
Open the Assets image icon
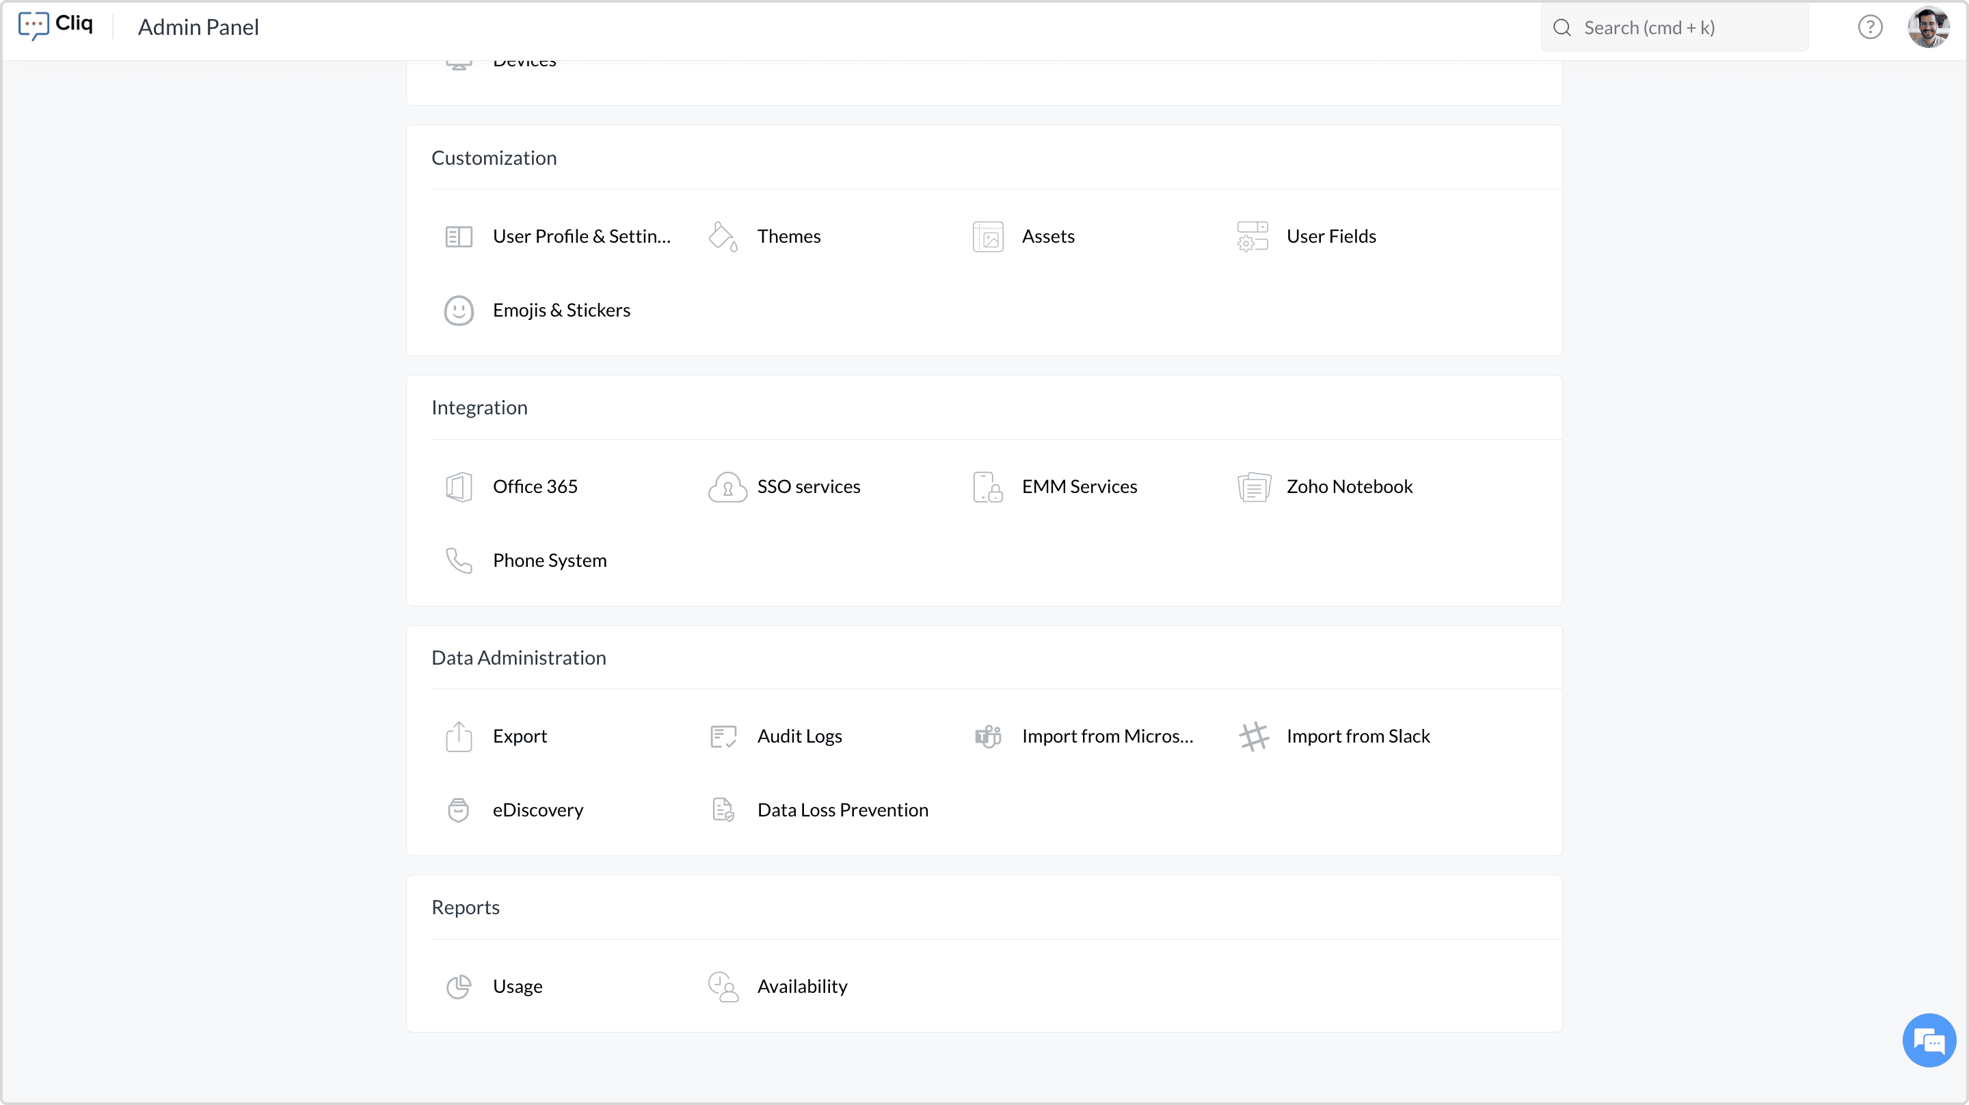point(987,237)
